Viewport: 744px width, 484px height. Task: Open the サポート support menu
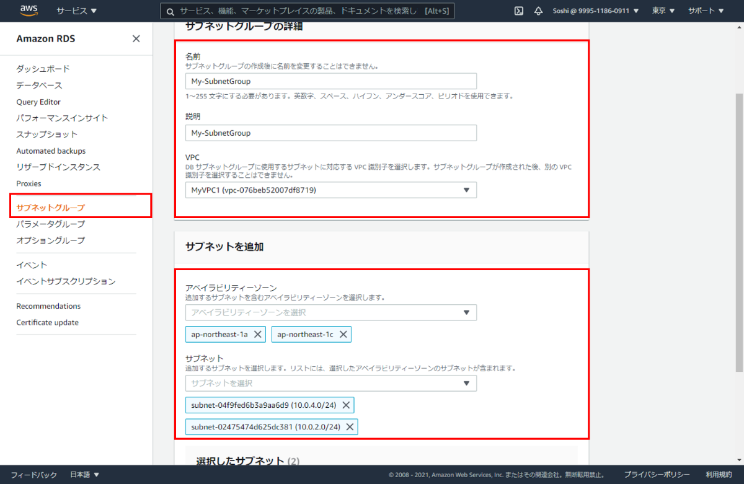(706, 11)
